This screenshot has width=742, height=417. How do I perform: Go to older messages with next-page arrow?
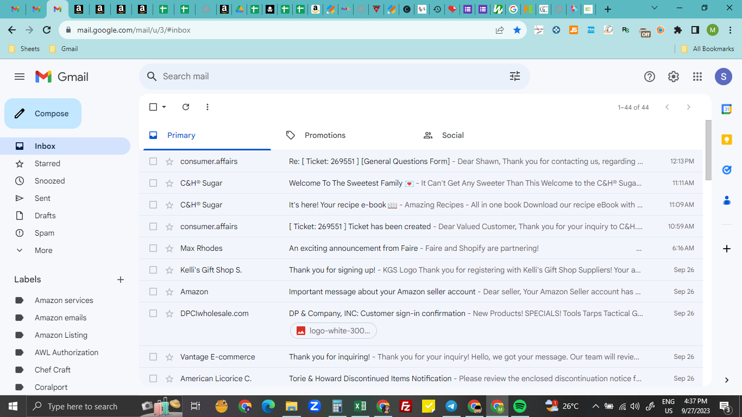tap(689, 107)
